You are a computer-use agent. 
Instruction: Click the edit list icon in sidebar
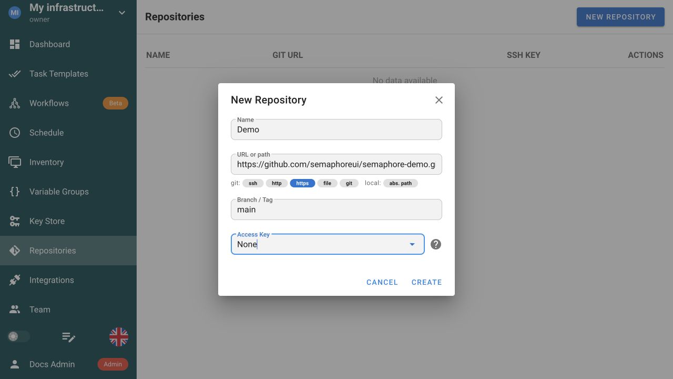coord(68,337)
